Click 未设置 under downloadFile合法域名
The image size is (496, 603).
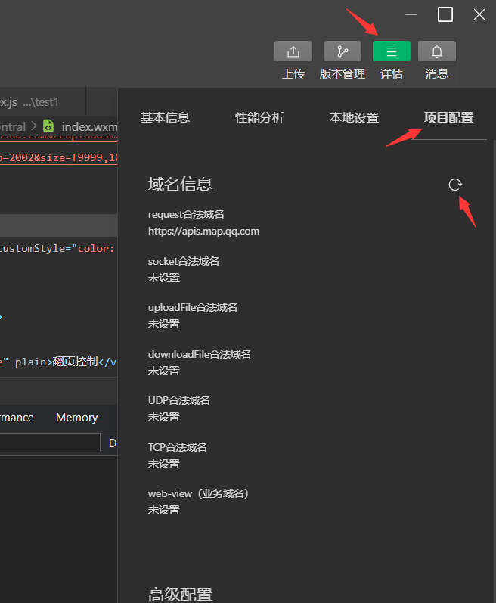tap(164, 371)
